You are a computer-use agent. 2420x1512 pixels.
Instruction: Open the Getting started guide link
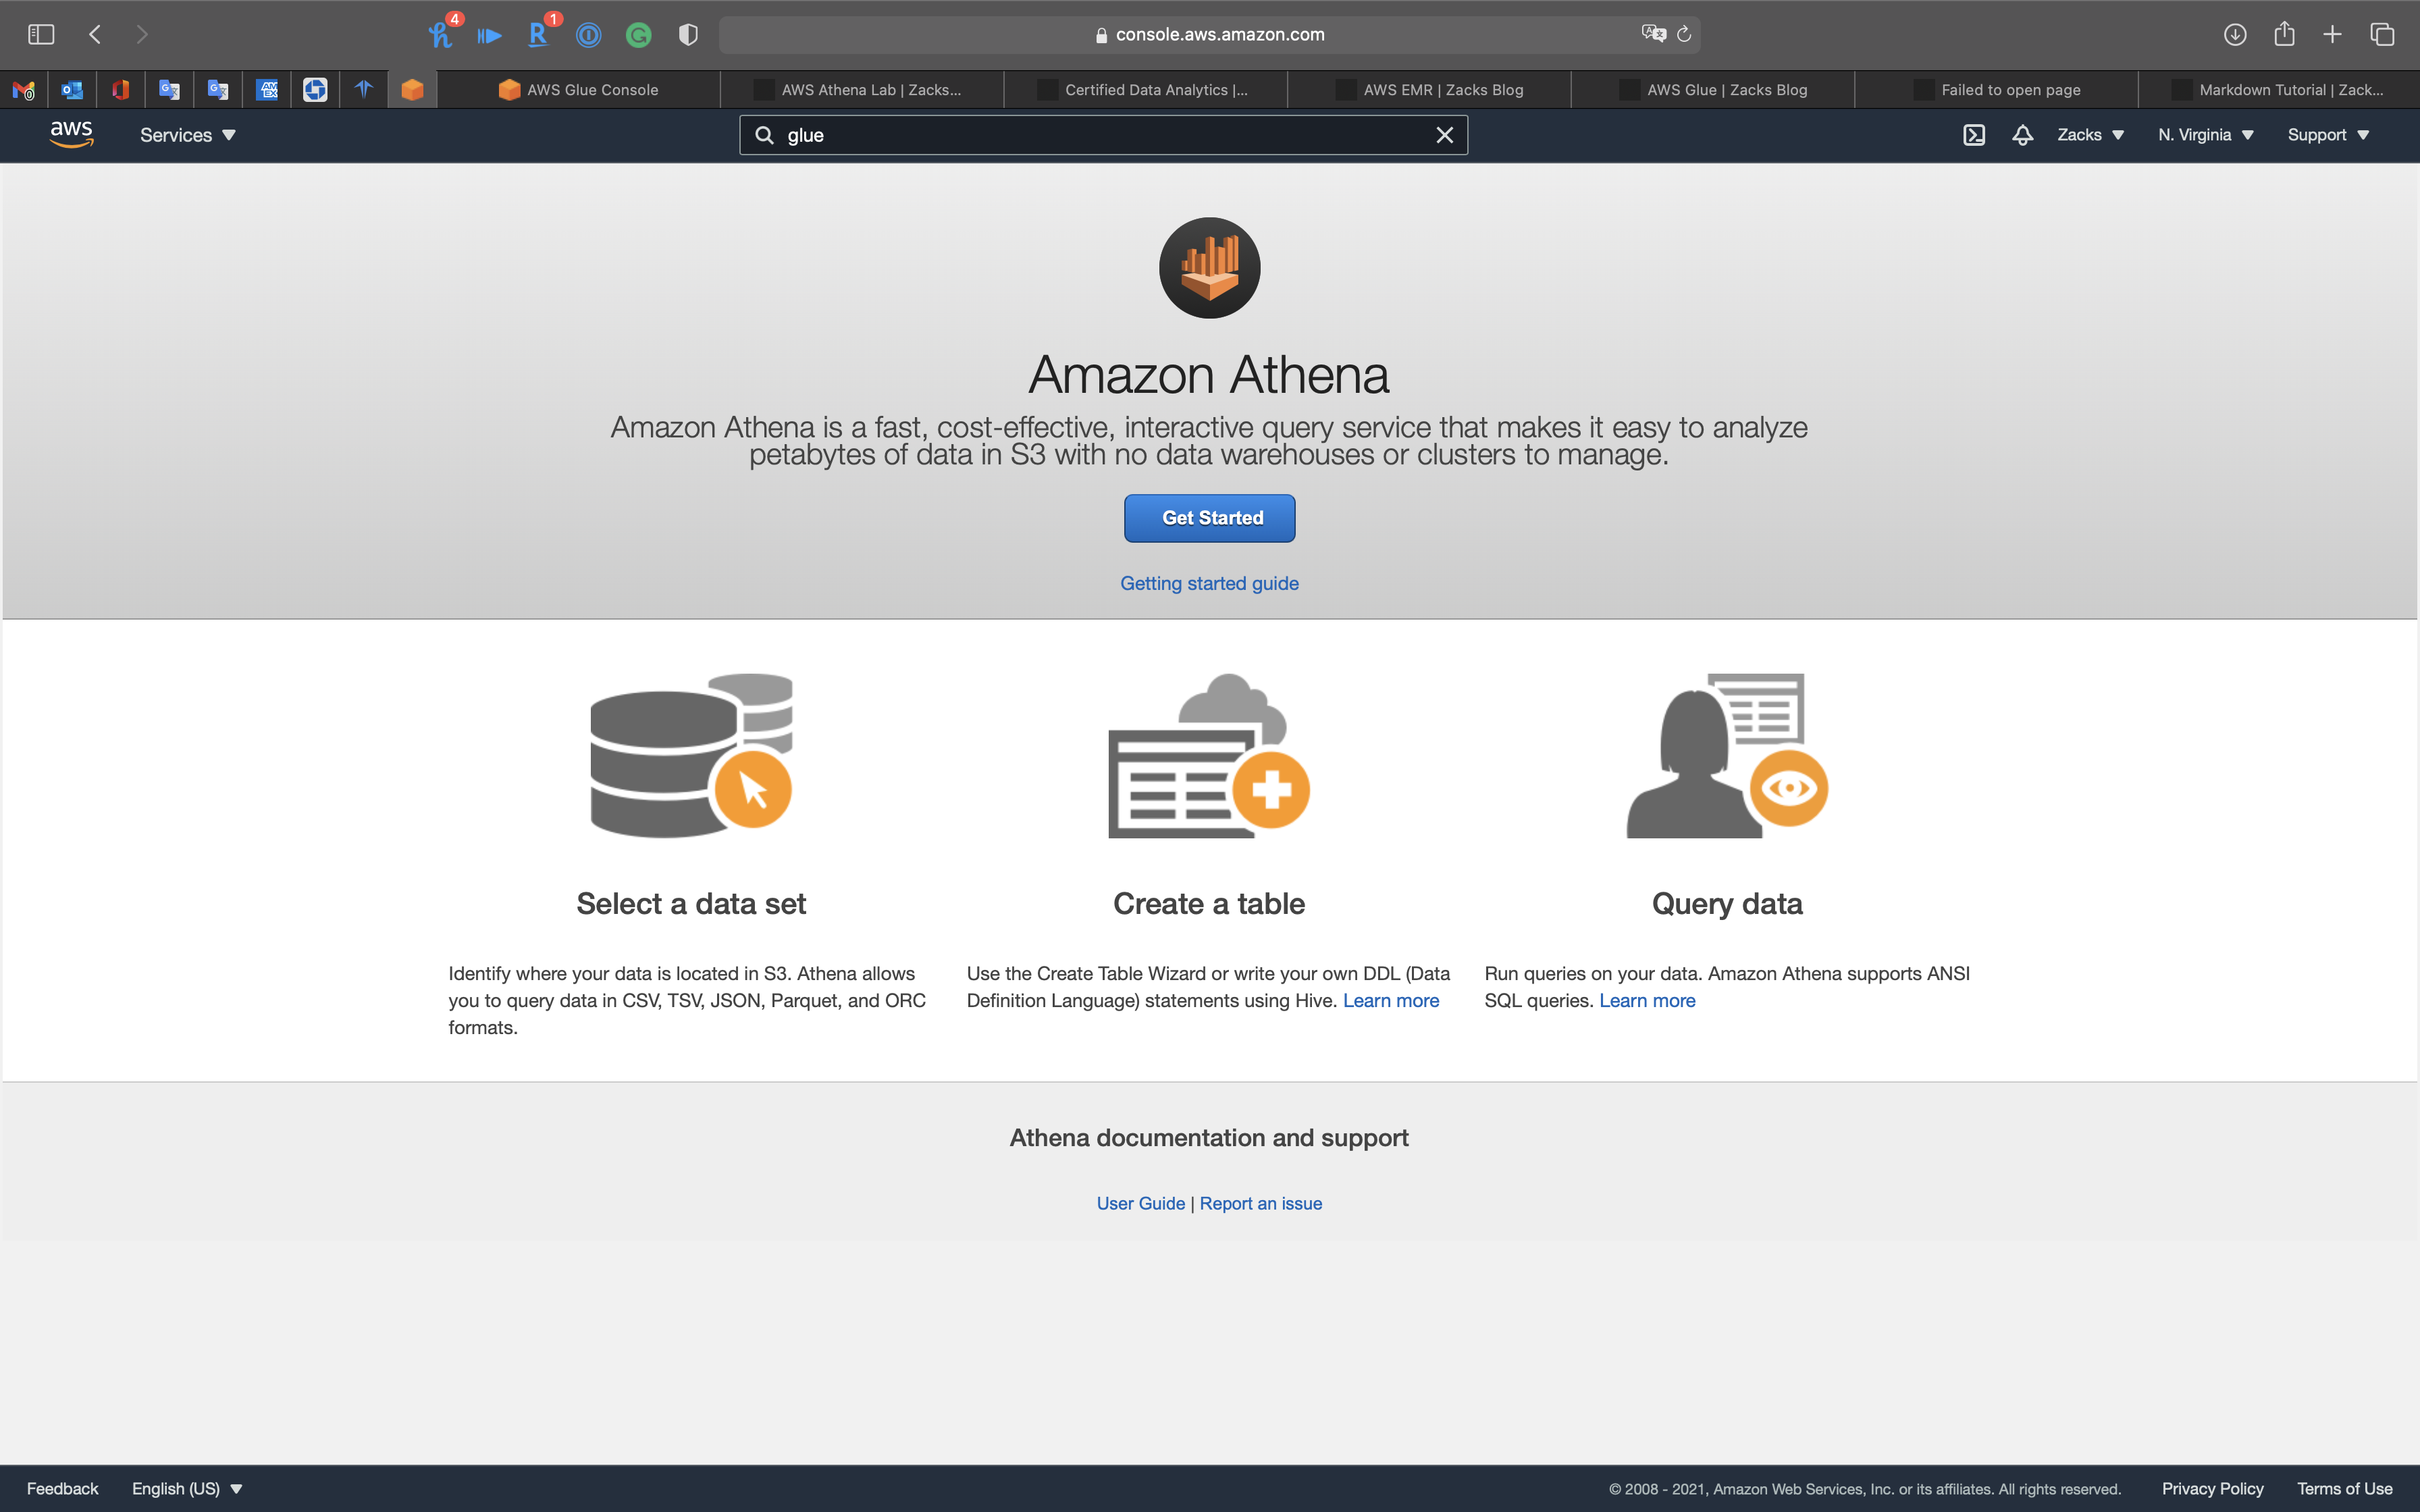(1209, 583)
